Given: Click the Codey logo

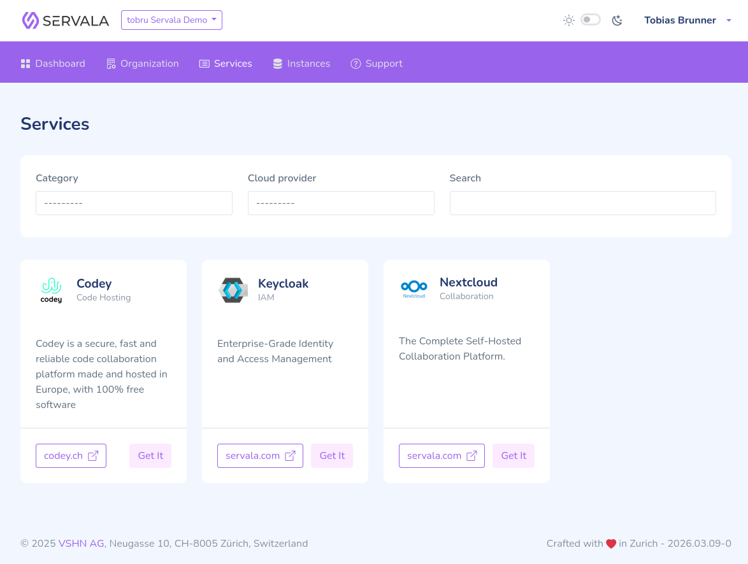Looking at the screenshot, I should tap(51, 290).
